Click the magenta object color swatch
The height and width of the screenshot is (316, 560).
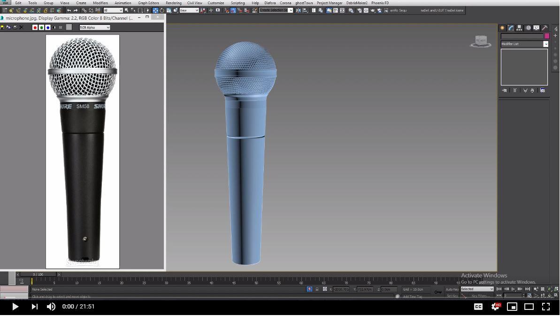click(546, 36)
